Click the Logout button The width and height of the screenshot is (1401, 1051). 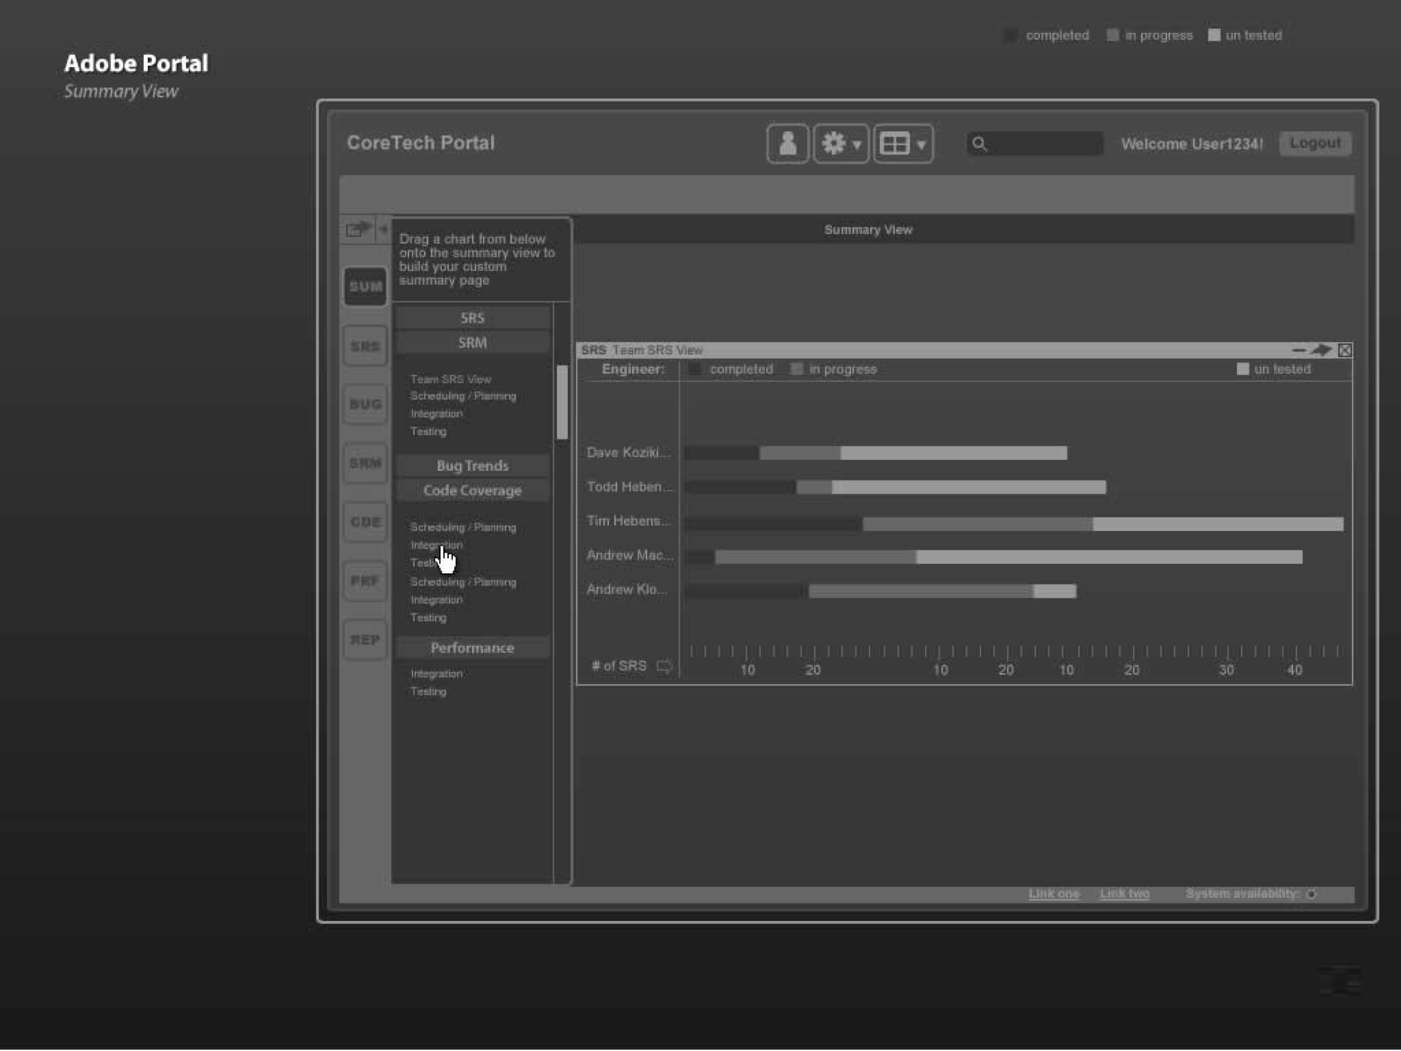tap(1315, 143)
